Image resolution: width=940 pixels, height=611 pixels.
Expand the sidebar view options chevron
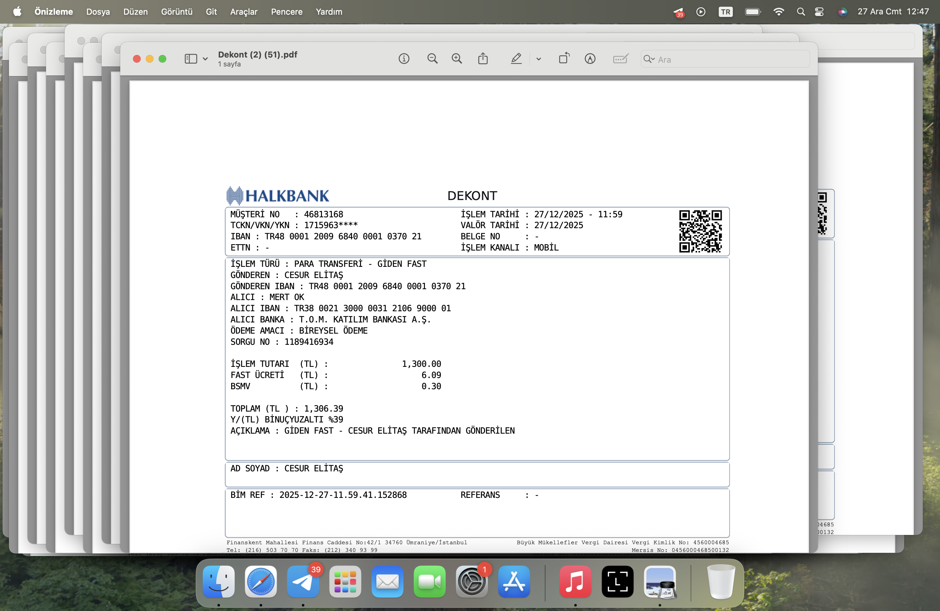point(205,59)
